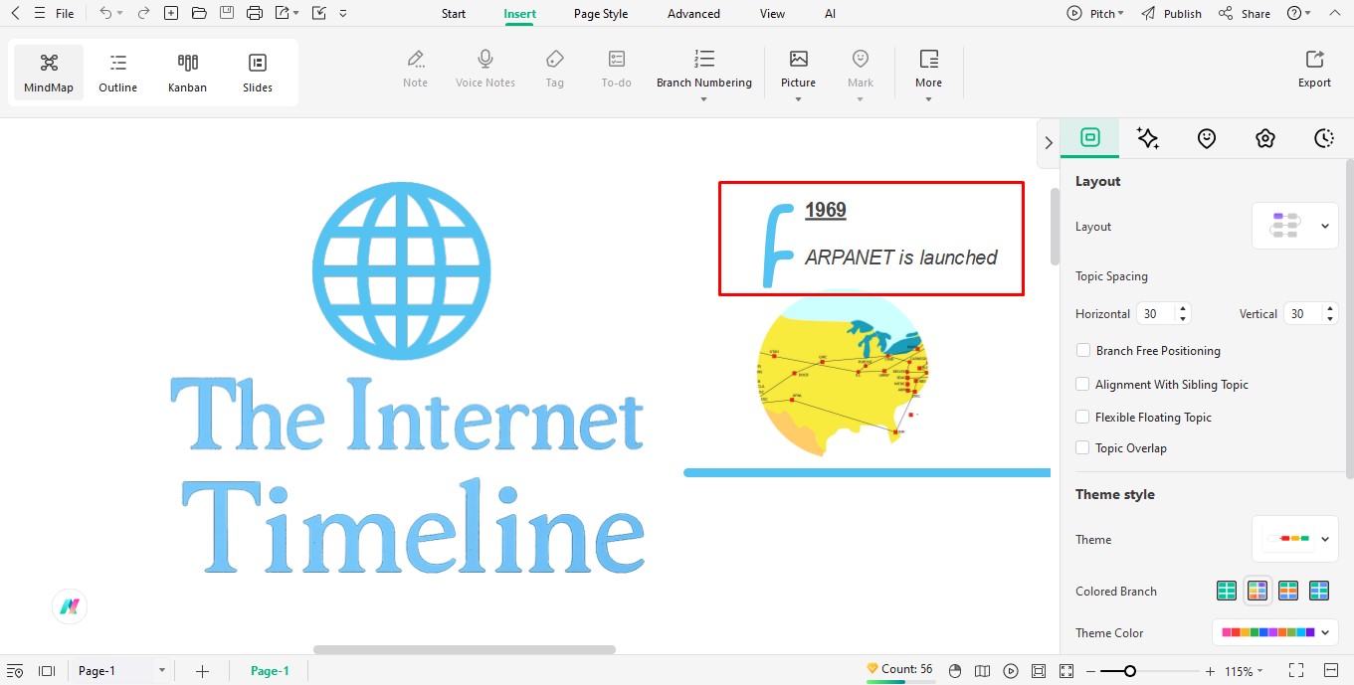Screen dimensions: 1354x685
Task: Create a new file with plus icon
Action: point(171,13)
